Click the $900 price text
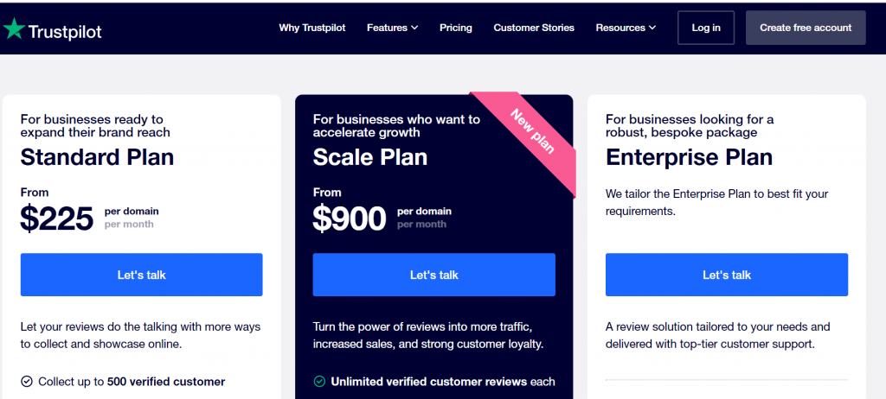The width and height of the screenshot is (886, 399). coord(350,219)
